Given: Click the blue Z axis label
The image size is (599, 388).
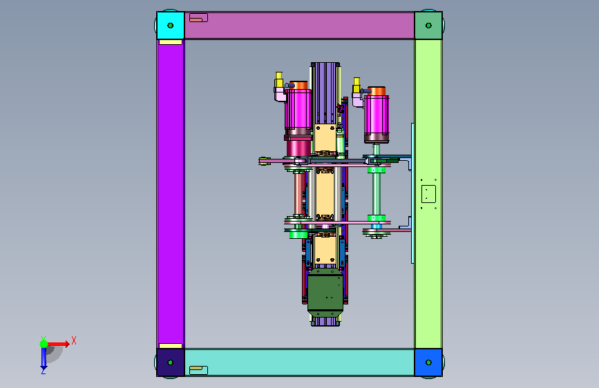Looking at the screenshot, I should point(43,371).
